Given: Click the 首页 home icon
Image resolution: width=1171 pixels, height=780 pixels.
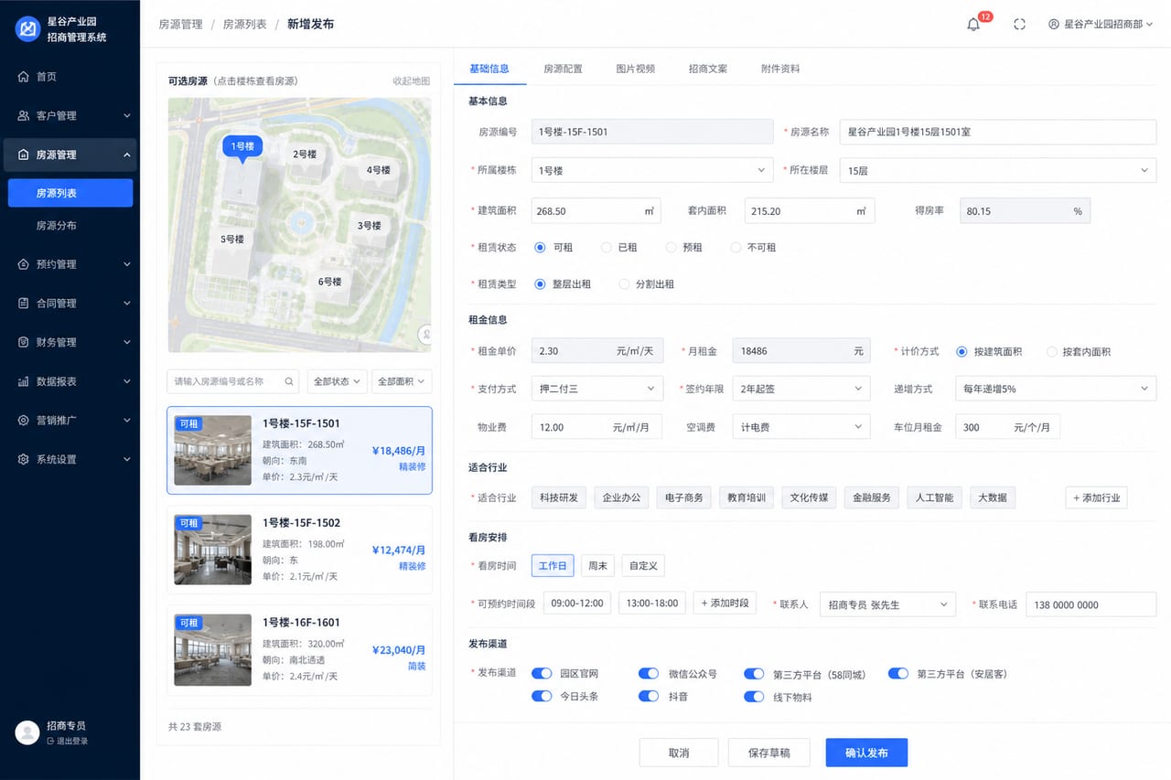Looking at the screenshot, I should pos(24,77).
